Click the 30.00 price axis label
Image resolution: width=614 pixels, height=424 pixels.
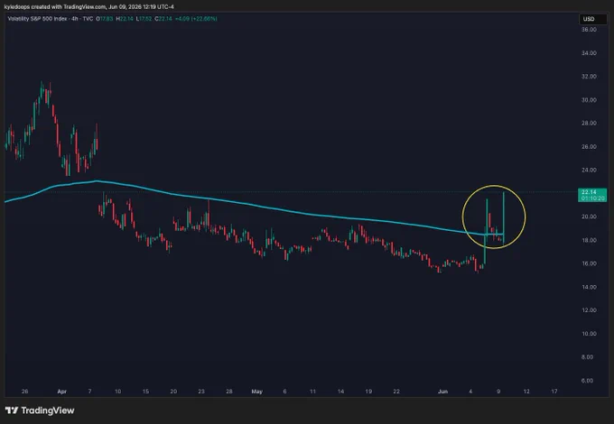point(589,100)
